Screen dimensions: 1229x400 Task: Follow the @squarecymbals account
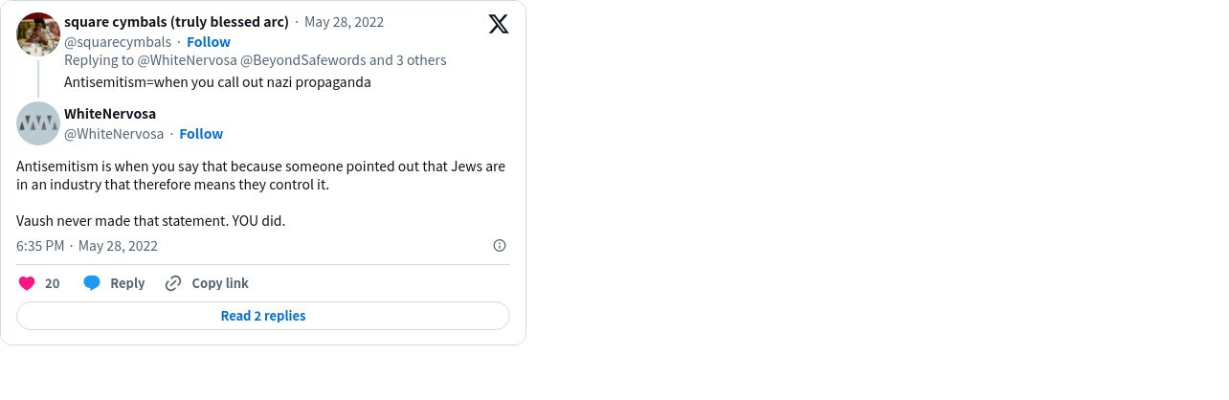pyautogui.click(x=209, y=42)
